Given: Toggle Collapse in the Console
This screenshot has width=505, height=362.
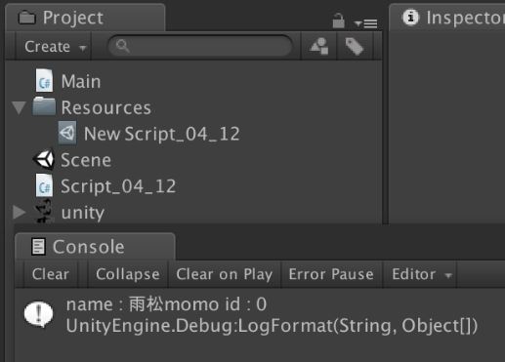Looking at the screenshot, I should click(x=128, y=274).
